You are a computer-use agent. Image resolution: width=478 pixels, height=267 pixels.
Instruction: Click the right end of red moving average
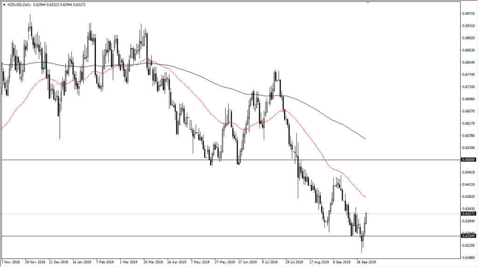(366, 197)
